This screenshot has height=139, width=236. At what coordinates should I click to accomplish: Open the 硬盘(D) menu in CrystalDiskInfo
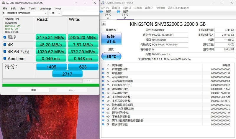[x=149, y=8]
